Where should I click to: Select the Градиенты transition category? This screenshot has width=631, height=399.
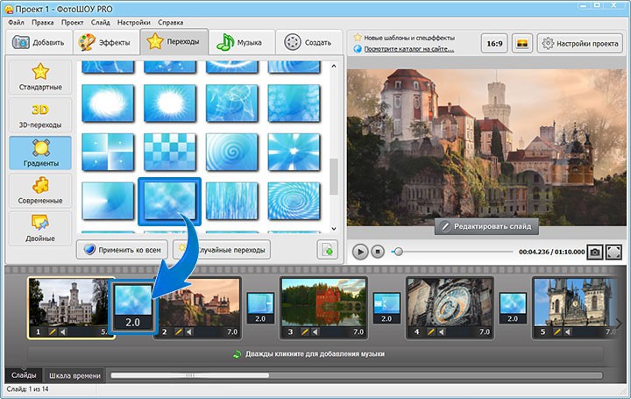pyautogui.click(x=40, y=154)
